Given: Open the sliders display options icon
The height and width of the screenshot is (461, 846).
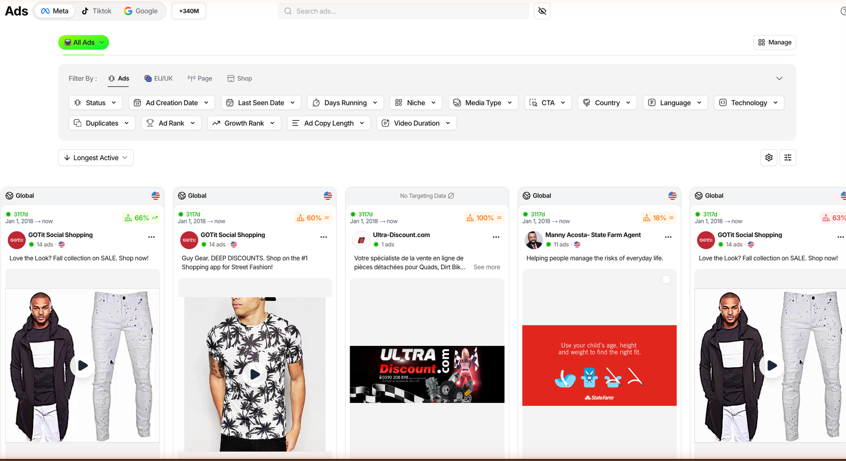Looking at the screenshot, I should point(788,157).
